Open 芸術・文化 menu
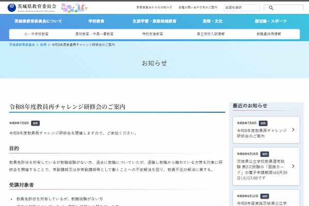This screenshot has width=309, height=206. (x=213, y=21)
